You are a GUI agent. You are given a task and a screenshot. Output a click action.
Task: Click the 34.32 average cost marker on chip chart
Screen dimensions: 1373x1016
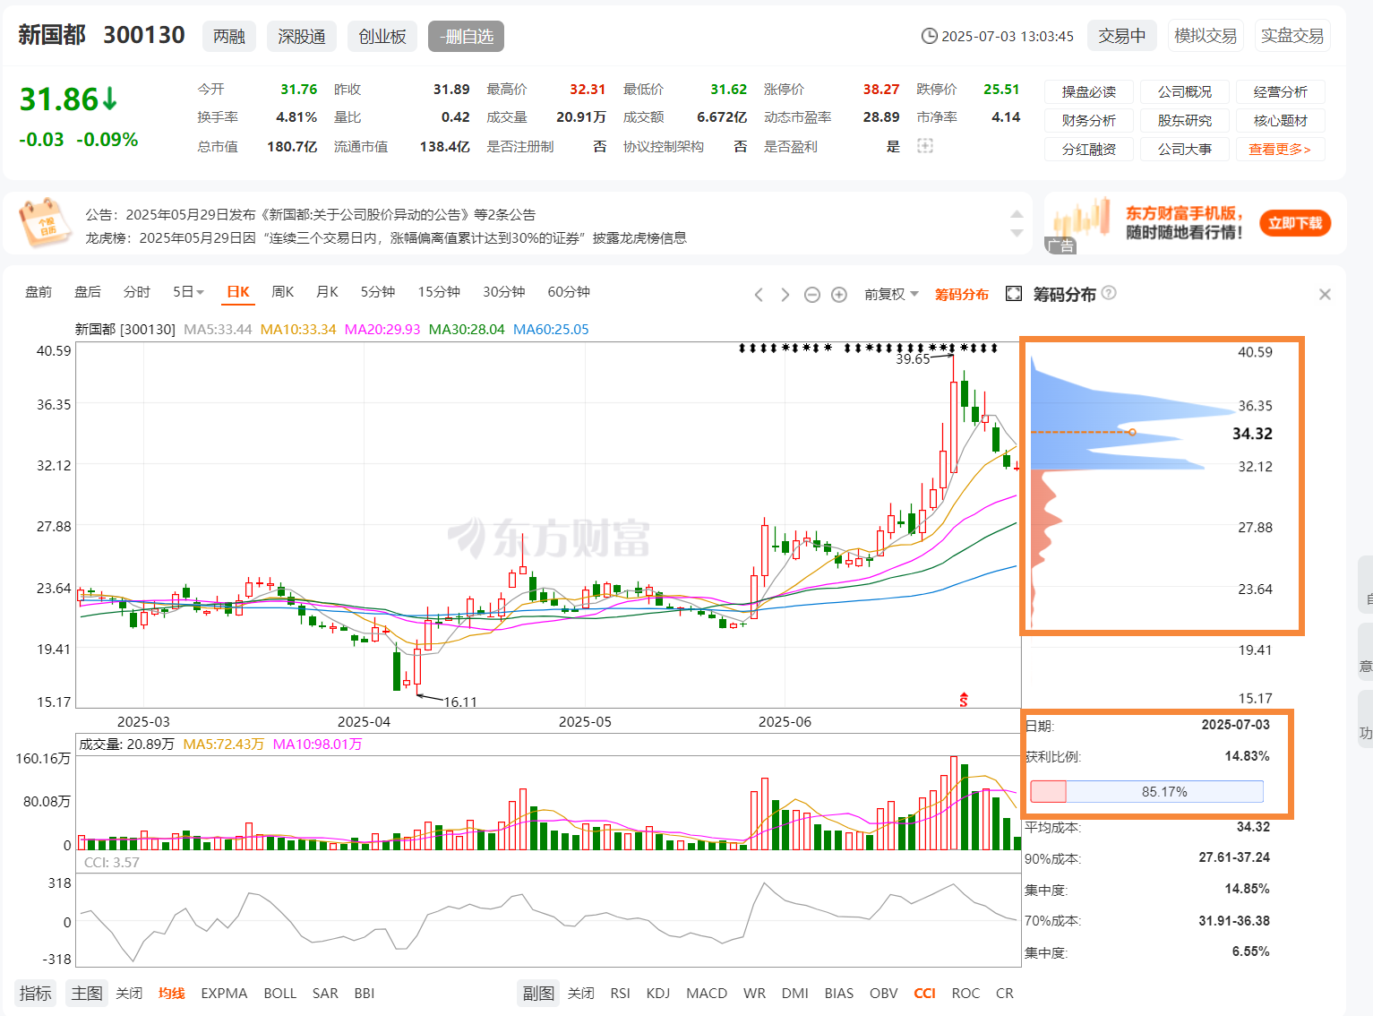(x=1132, y=432)
